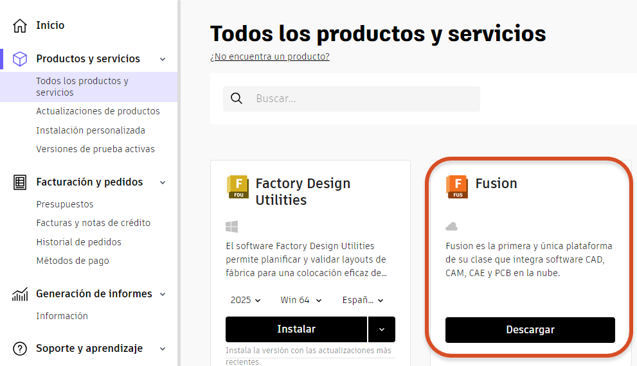Click the Productos y servicios heading
Image resolution: width=637 pixels, height=366 pixels.
(x=88, y=59)
